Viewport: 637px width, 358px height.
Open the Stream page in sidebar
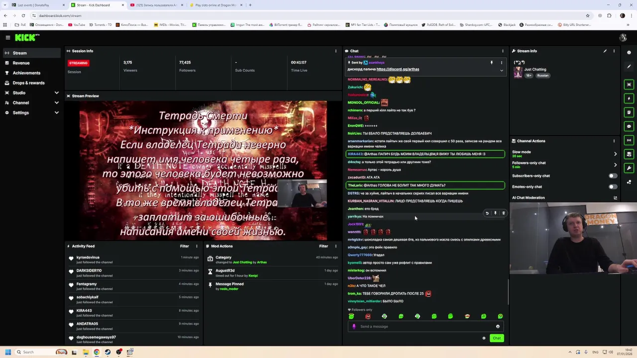click(32, 53)
